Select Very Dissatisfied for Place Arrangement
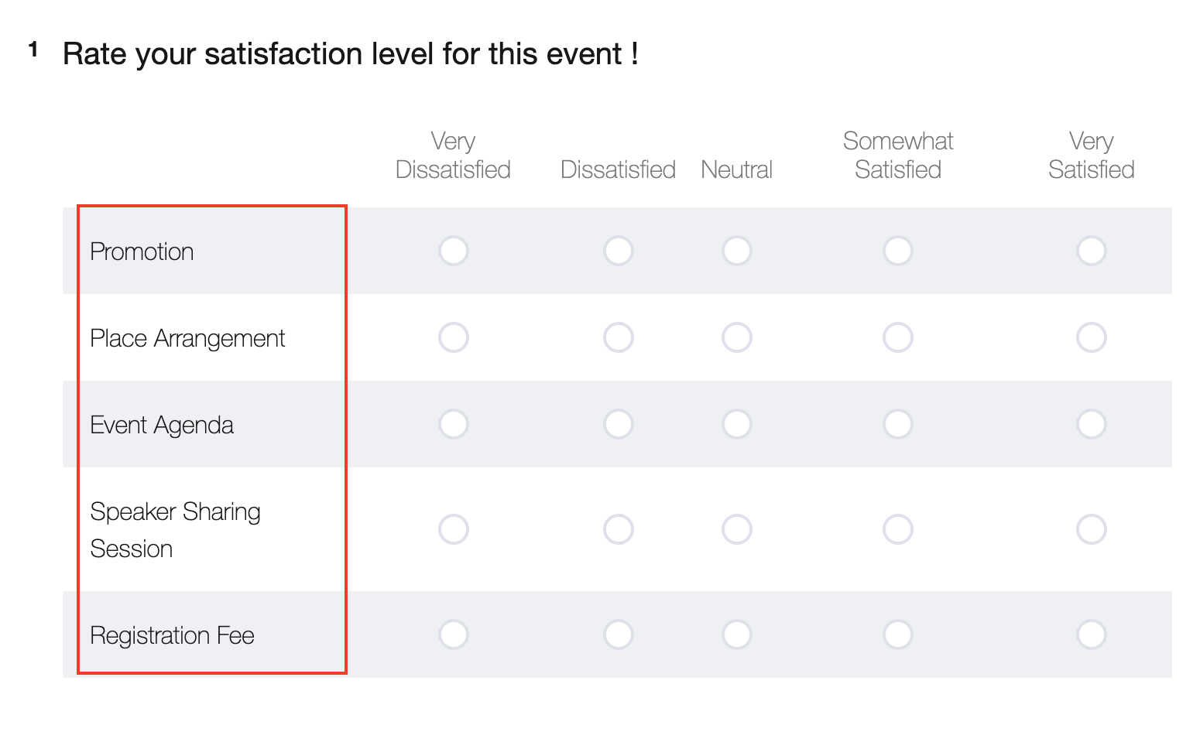This screenshot has height=732, width=1200. click(453, 337)
